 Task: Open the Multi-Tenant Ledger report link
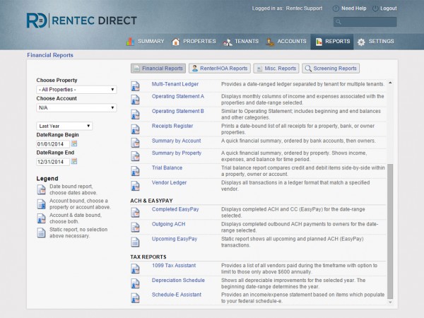coord(175,84)
